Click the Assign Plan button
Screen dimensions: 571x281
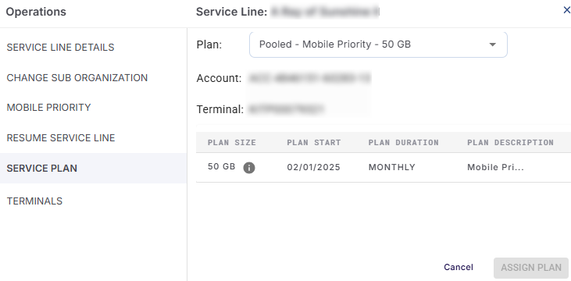point(531,268)
